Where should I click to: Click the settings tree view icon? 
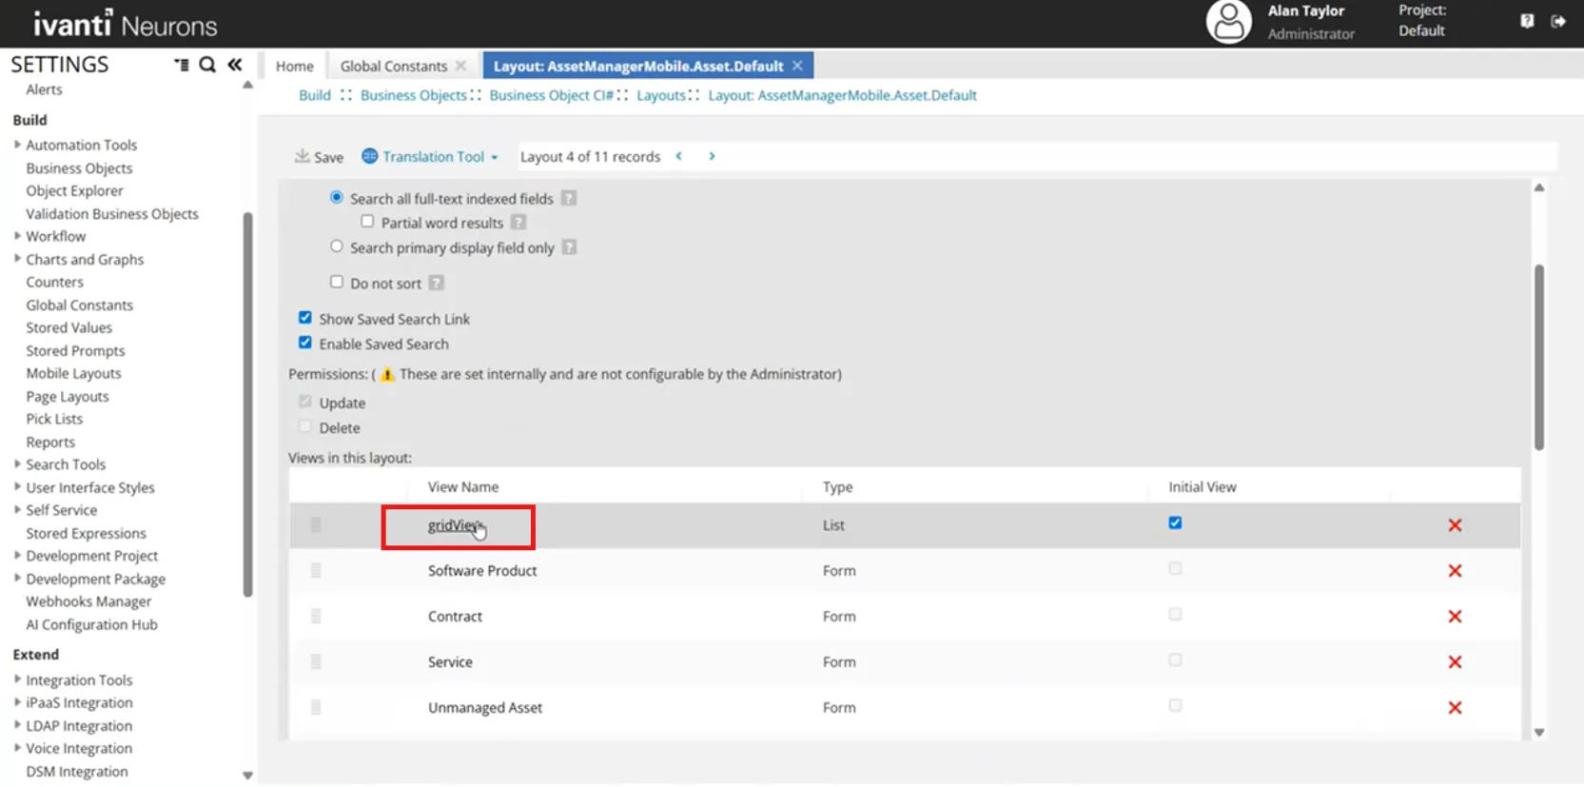181,65
